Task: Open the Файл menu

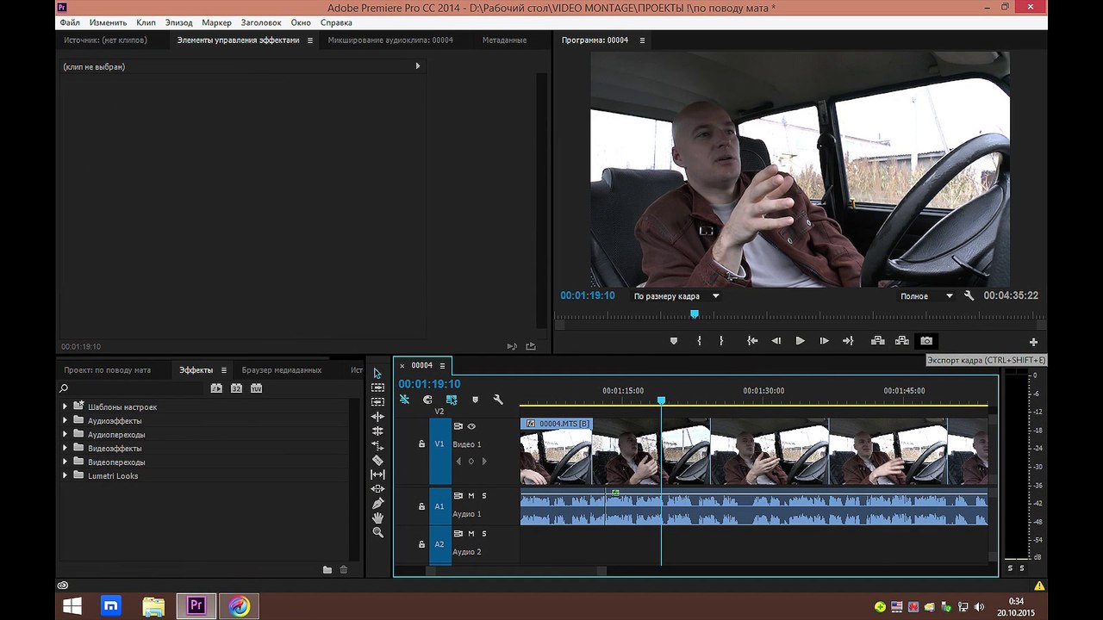Action: tap(70, 22)
